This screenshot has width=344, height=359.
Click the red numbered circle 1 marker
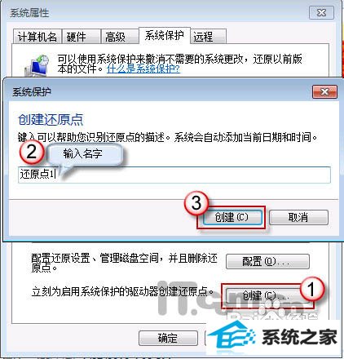[x=312, y=289]
